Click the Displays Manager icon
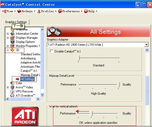Screen dimensions: 152x127 pyautogui.click(x=12, y=38)
